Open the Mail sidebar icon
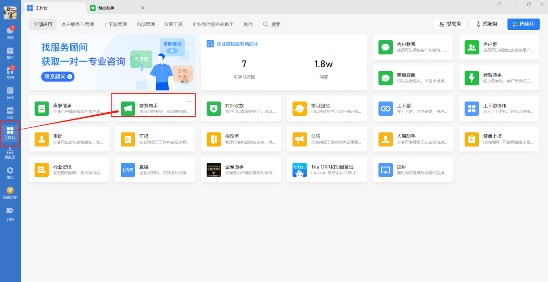This screenshot has width=548, height=282. (10, 53)
